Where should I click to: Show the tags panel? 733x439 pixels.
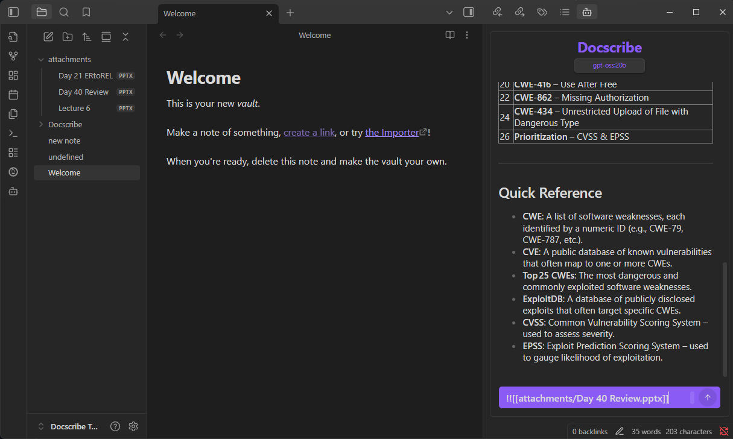[542, 12]
